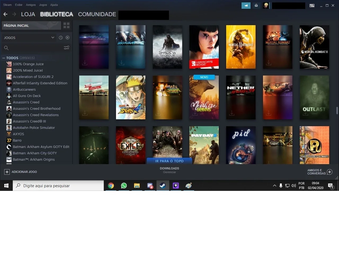Go forward with the right arrow

14,14
